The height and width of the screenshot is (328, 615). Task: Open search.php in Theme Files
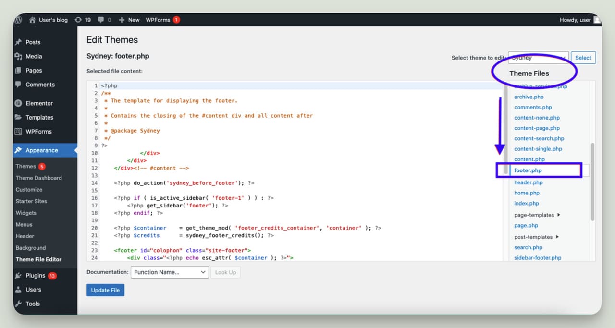528,248
